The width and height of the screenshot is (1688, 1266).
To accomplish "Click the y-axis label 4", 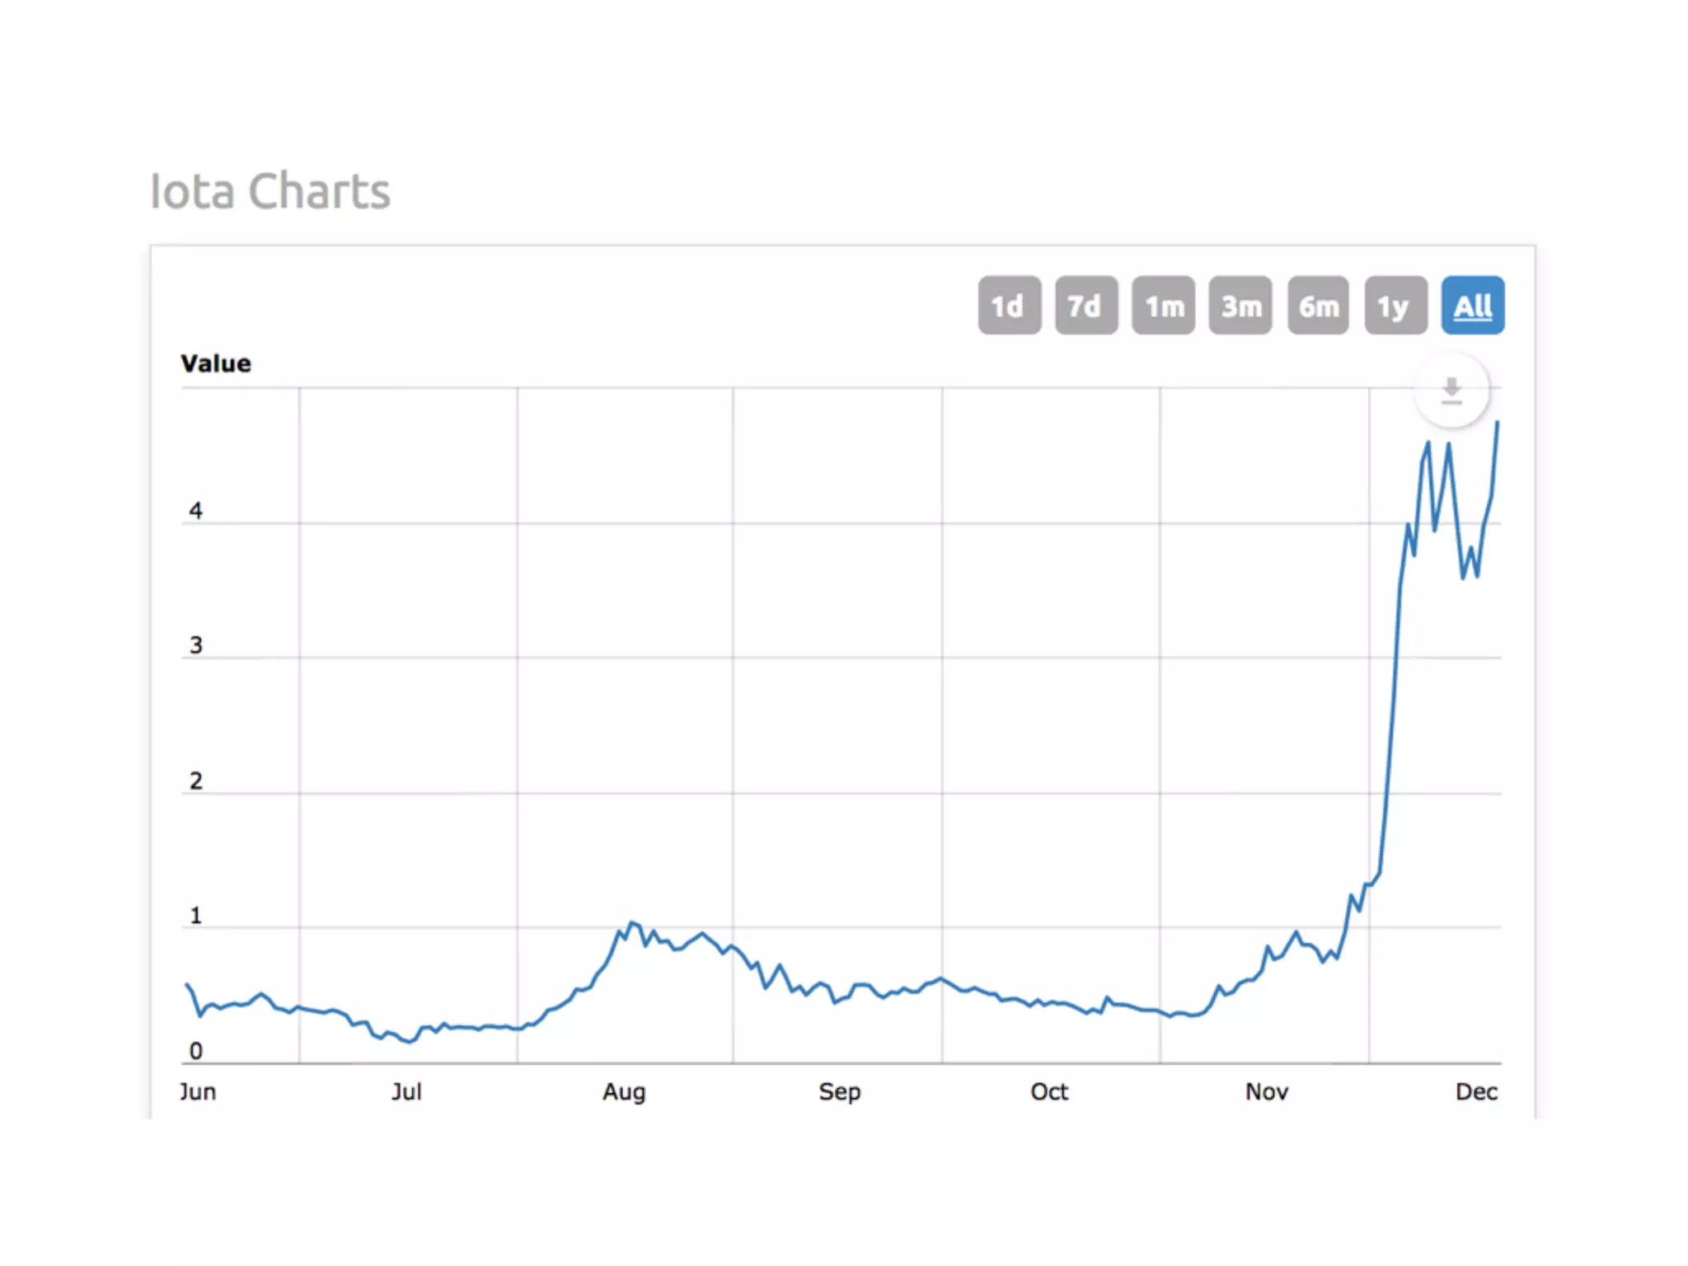I will (195, 510).
